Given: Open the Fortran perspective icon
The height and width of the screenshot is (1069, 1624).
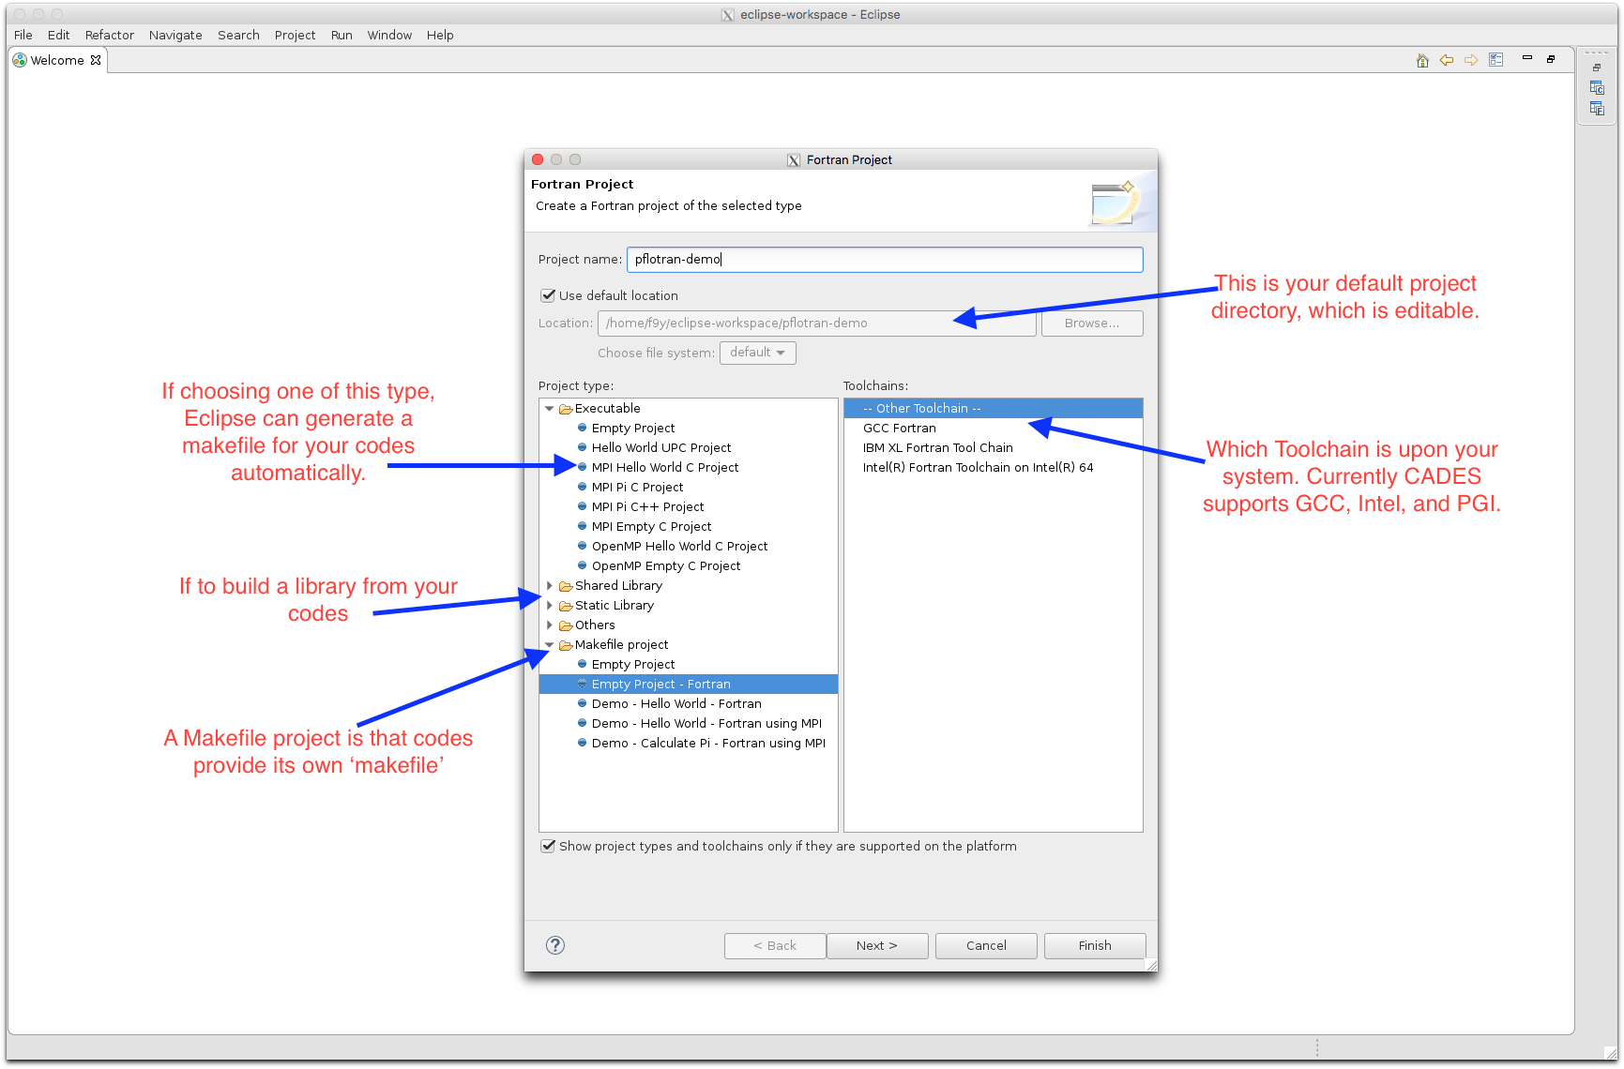Looking at the screenshot, I should tap(1597, 109).
